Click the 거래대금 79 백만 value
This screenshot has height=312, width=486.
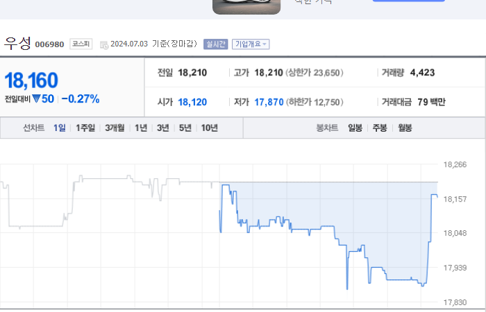(431, 102)
